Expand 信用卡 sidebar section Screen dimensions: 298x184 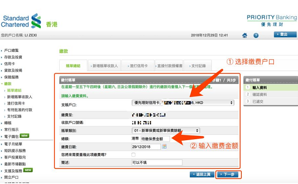[10, 64]
